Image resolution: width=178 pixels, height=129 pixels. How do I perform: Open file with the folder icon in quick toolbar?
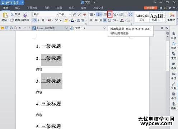(x=3, y=28)
